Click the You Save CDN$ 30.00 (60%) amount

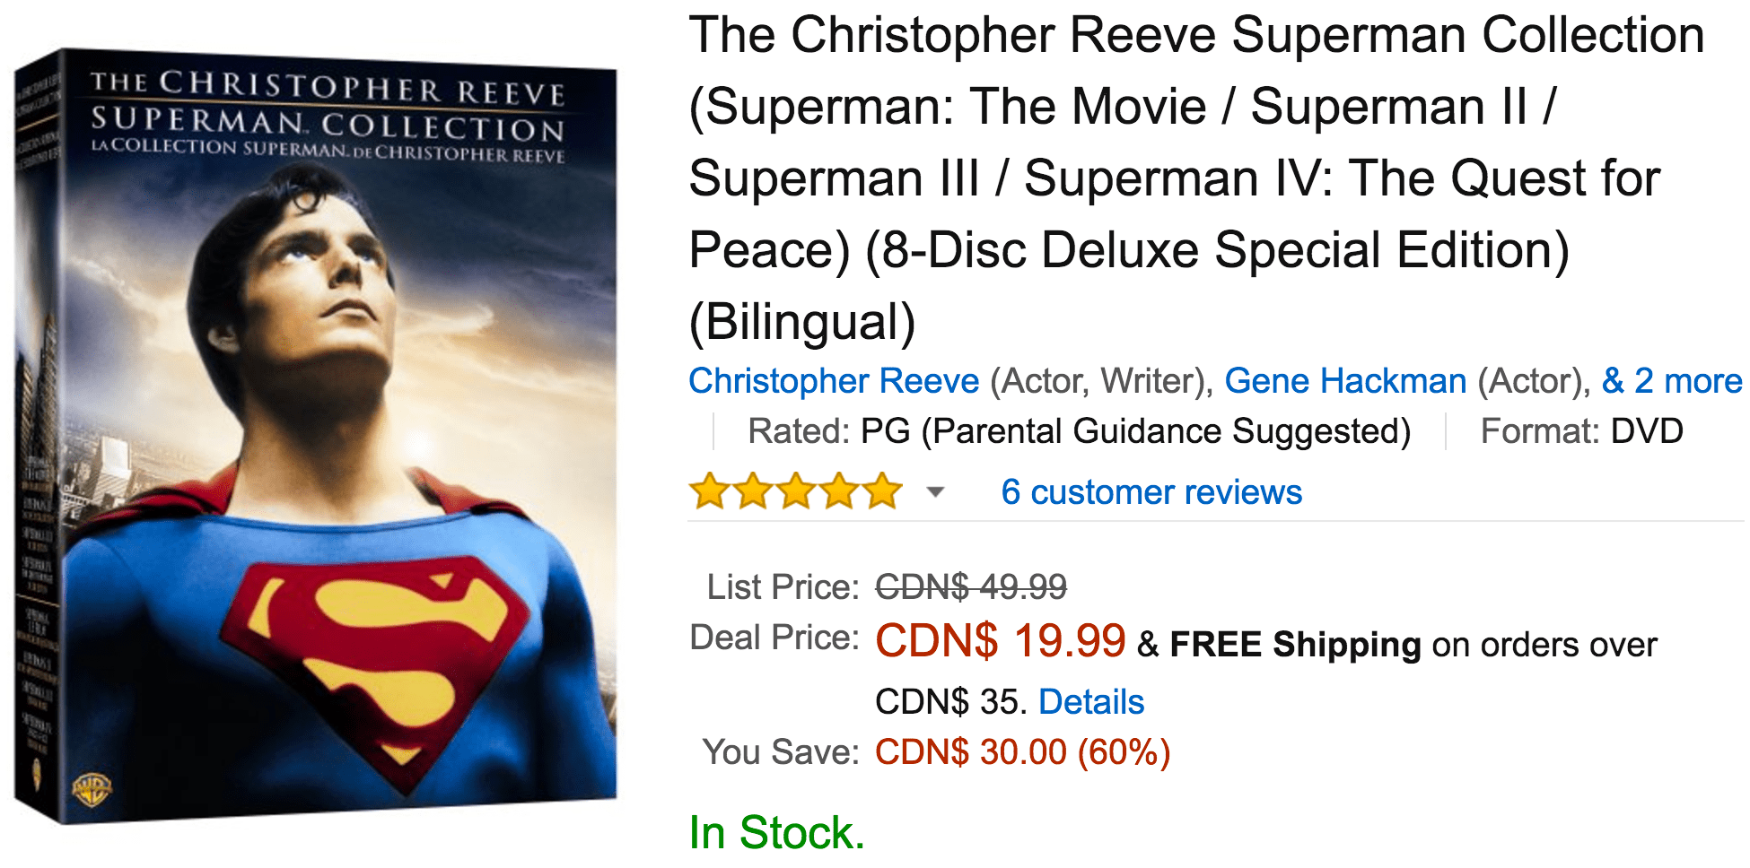click(1023, 752)
